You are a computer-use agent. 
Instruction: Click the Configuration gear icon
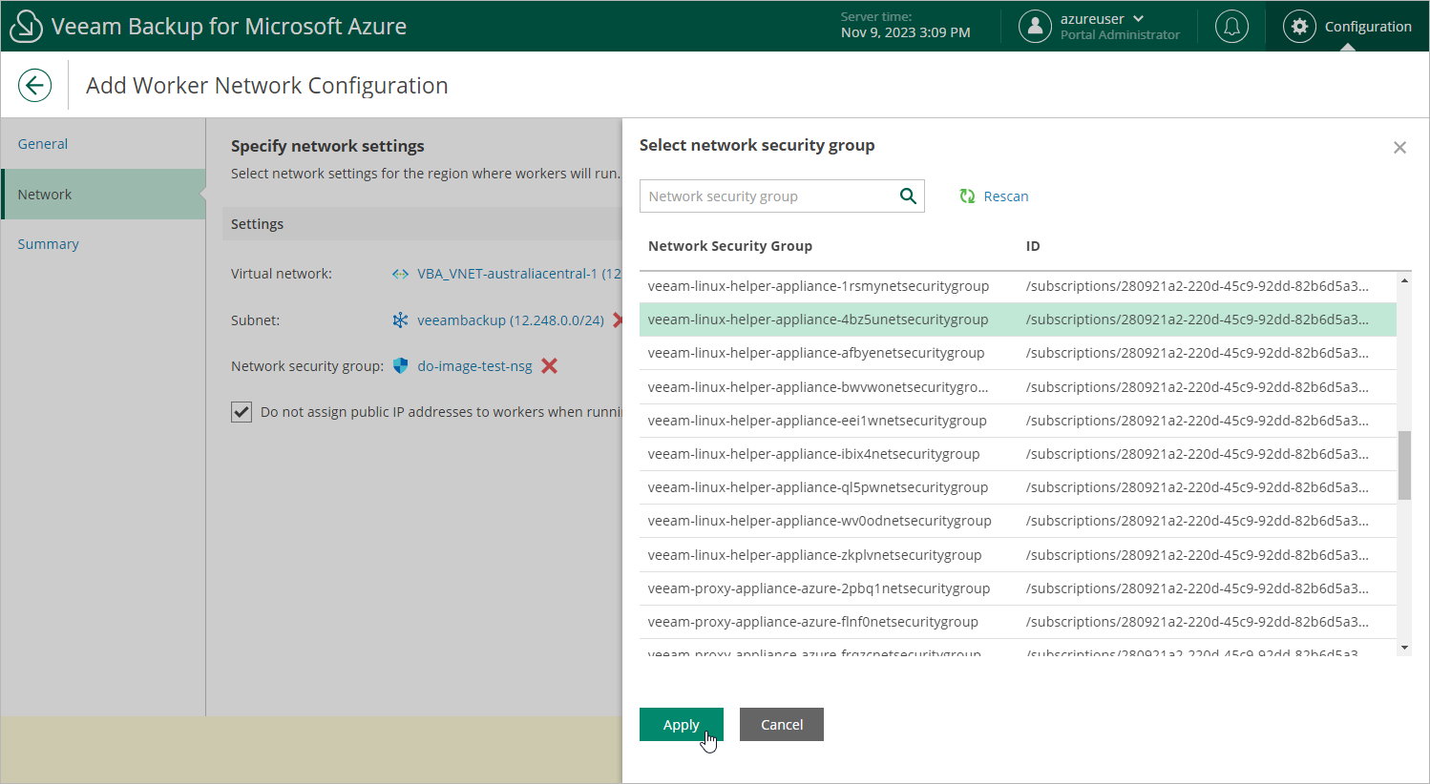pyautogui.click(x=1299, y=27)
